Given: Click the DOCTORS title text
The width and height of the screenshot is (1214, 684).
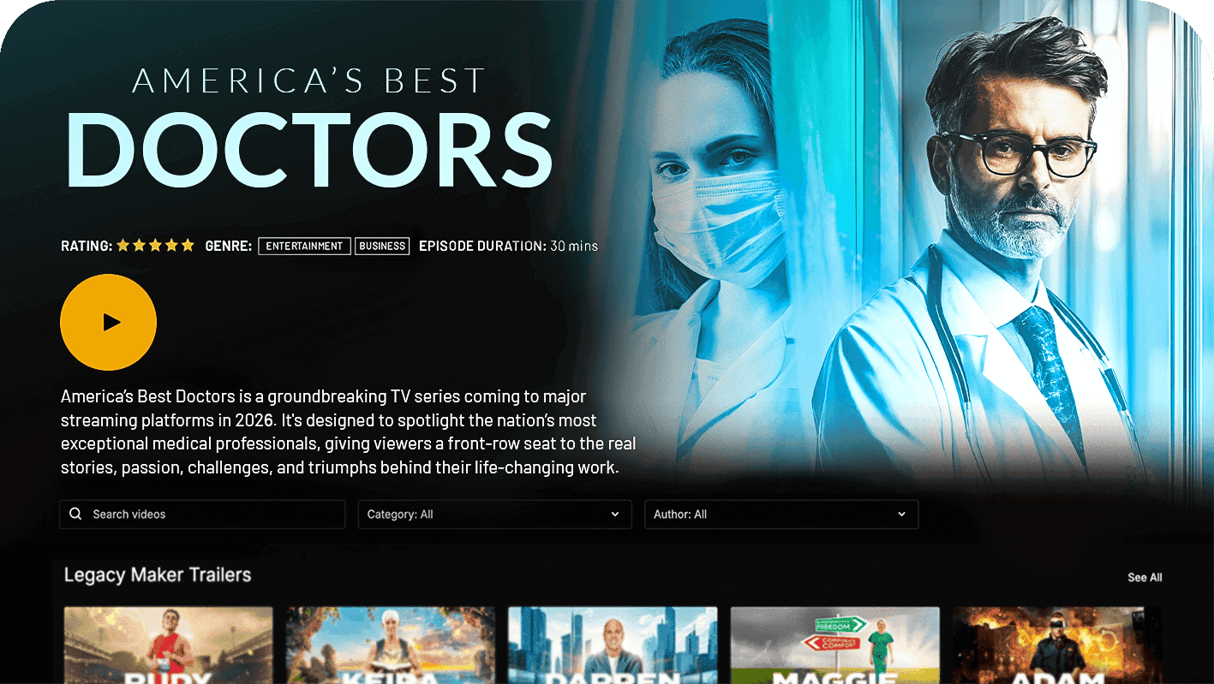Looking at the screenshot, I should (309, 148).
